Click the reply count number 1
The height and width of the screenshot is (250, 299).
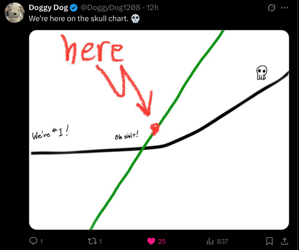[x=42, y=241]
